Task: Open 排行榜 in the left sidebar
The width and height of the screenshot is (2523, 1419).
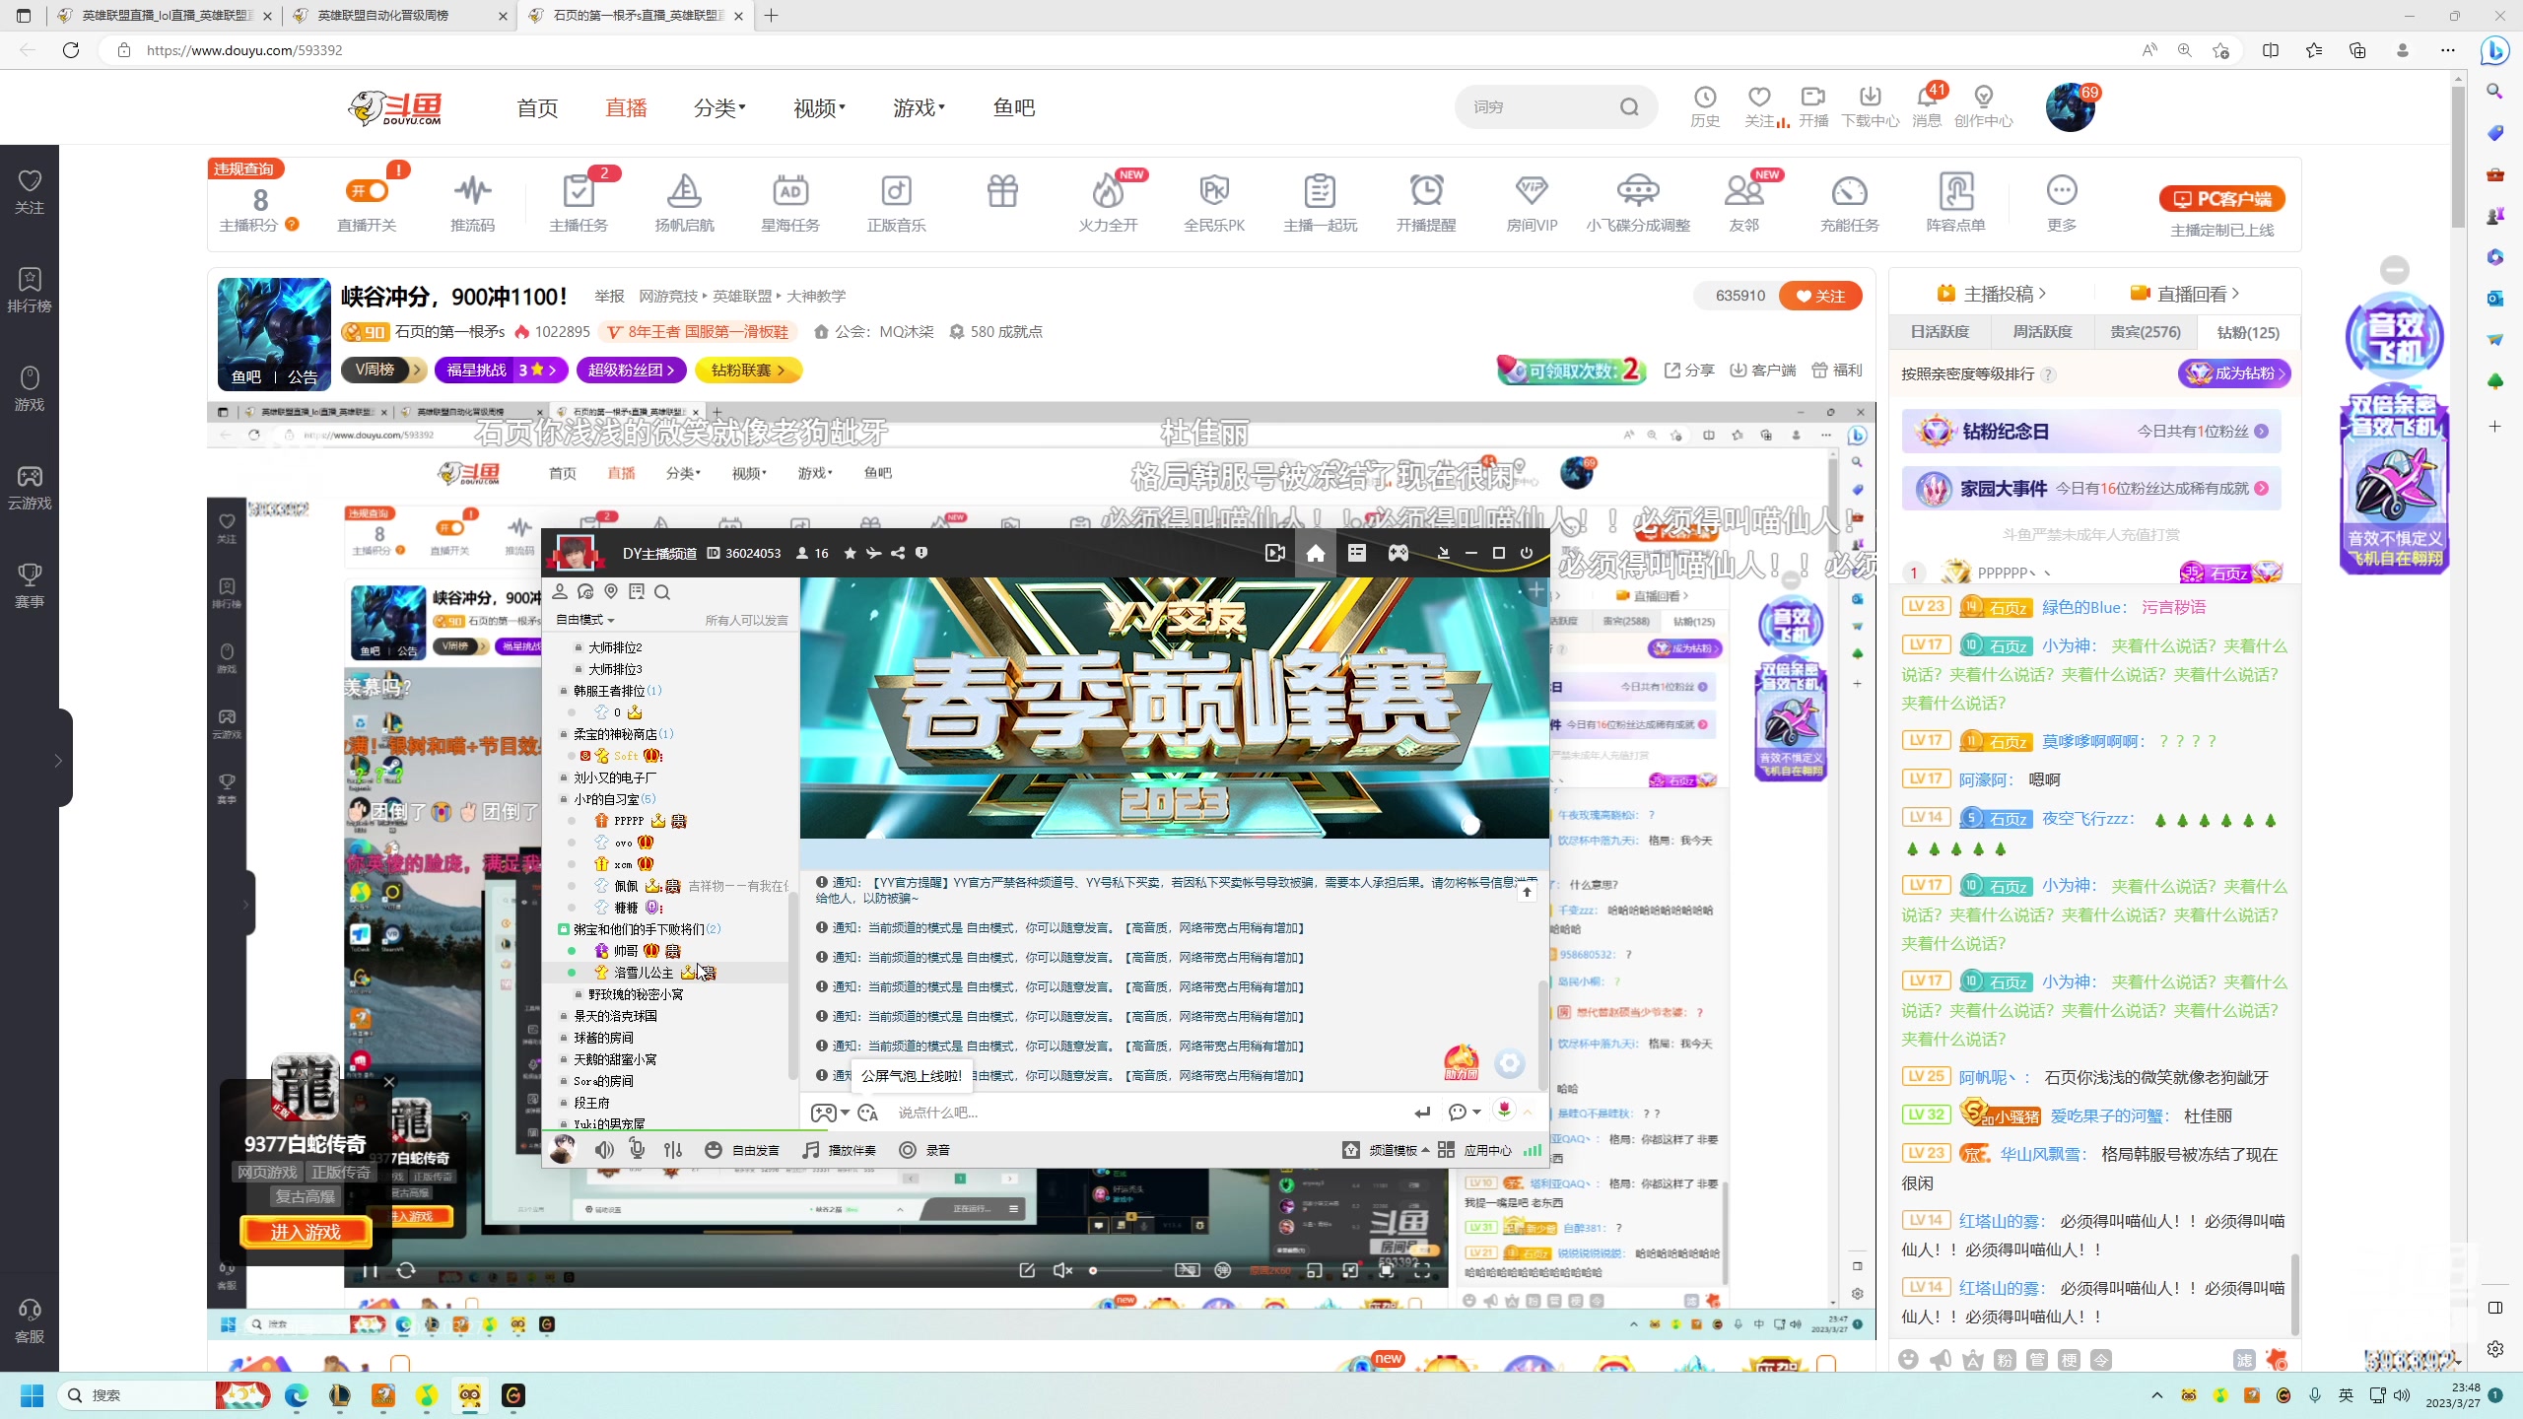Action: [x=30, y=290]
